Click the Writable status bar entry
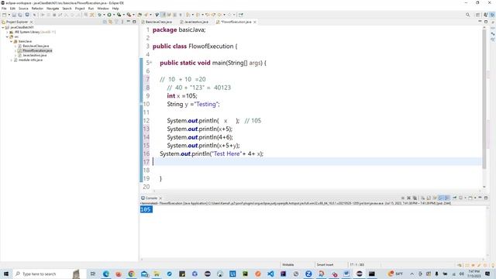The height and width of the screenshot is (279, 496). tap(288, 265)
